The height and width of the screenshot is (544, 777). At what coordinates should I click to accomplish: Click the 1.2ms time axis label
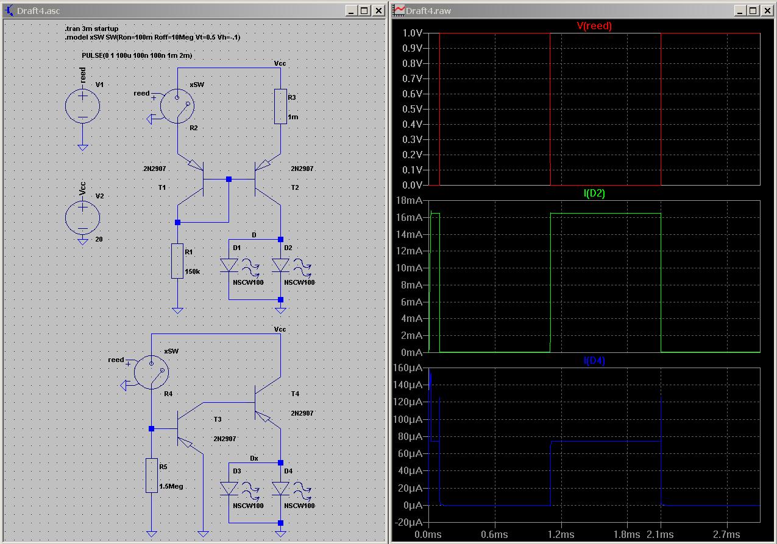[x=561, y=534]
